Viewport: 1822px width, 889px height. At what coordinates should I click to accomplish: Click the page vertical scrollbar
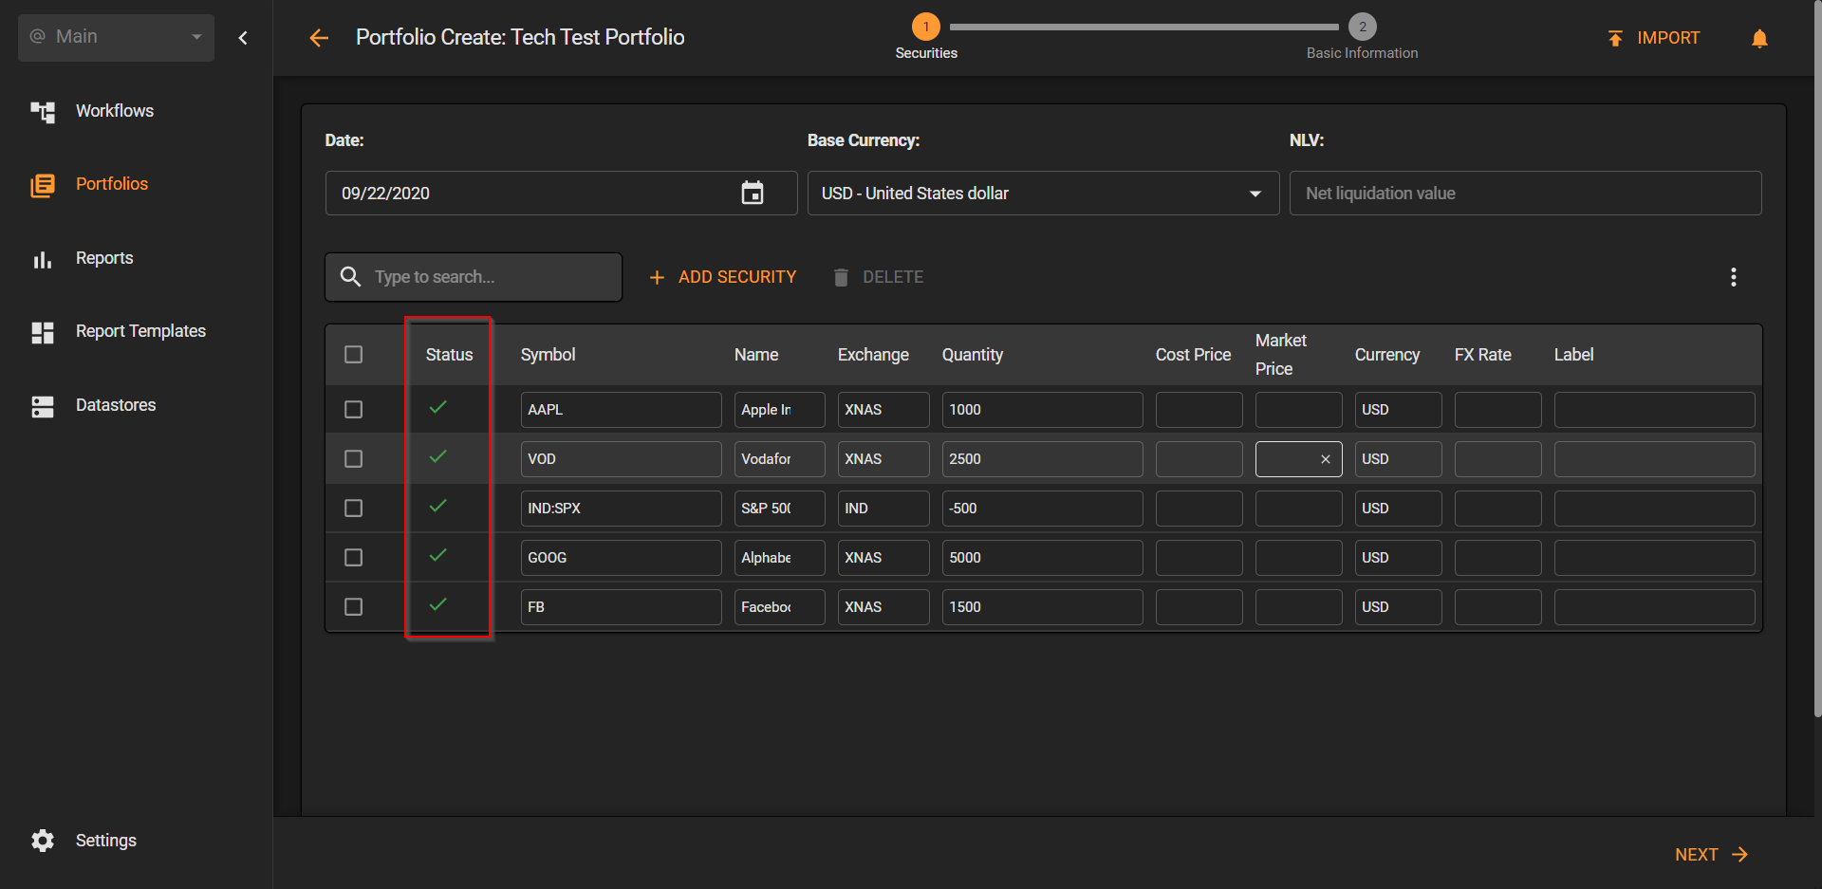coord(1817,361)
